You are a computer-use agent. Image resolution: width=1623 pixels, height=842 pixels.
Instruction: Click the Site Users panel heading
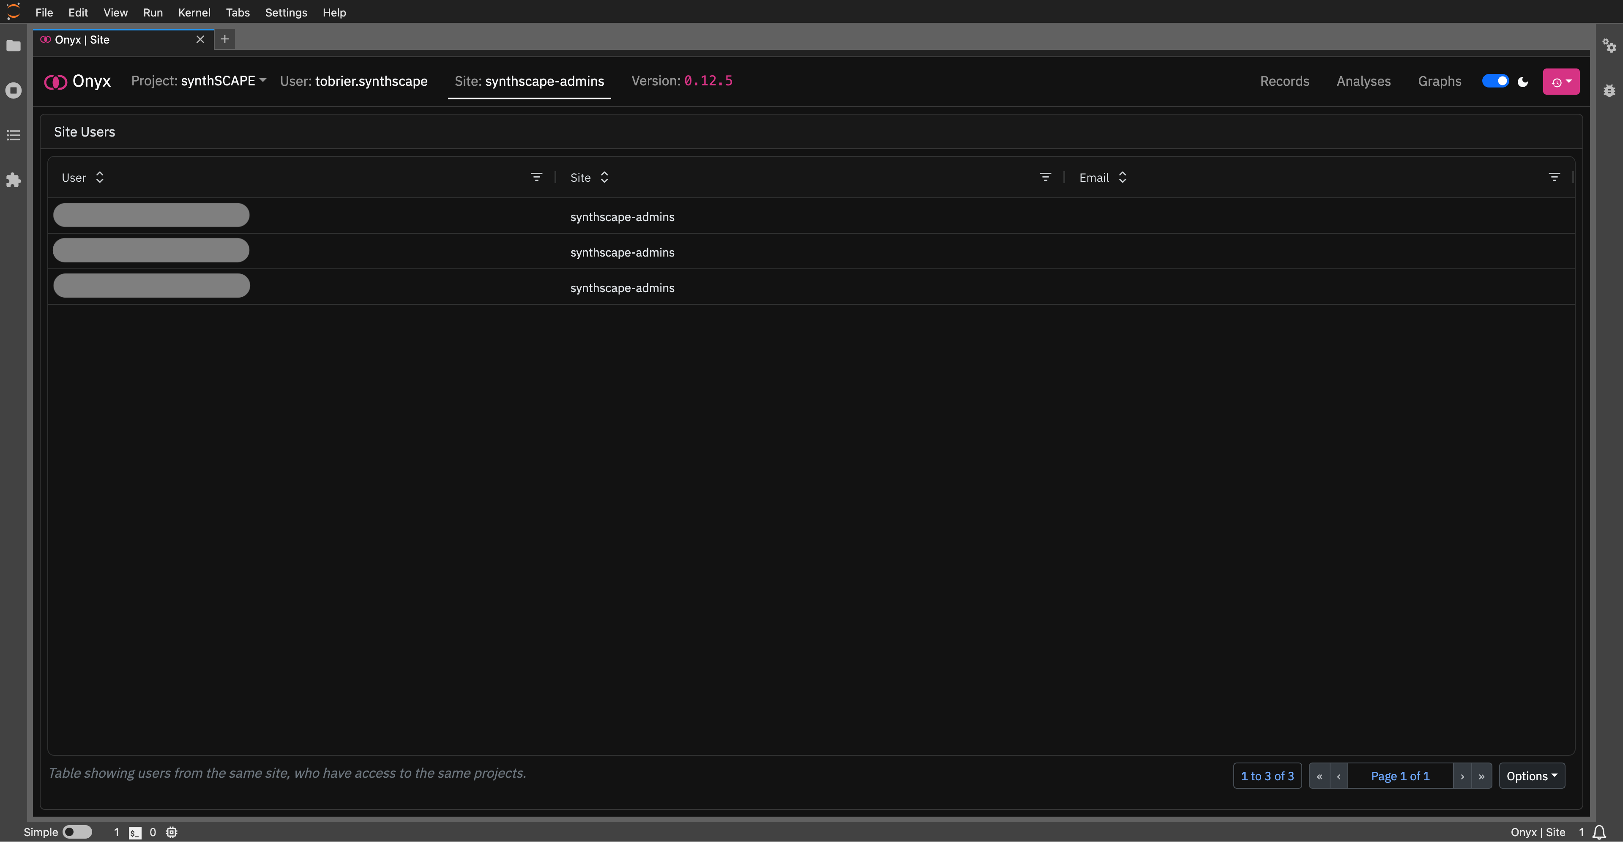pos(85,132)
